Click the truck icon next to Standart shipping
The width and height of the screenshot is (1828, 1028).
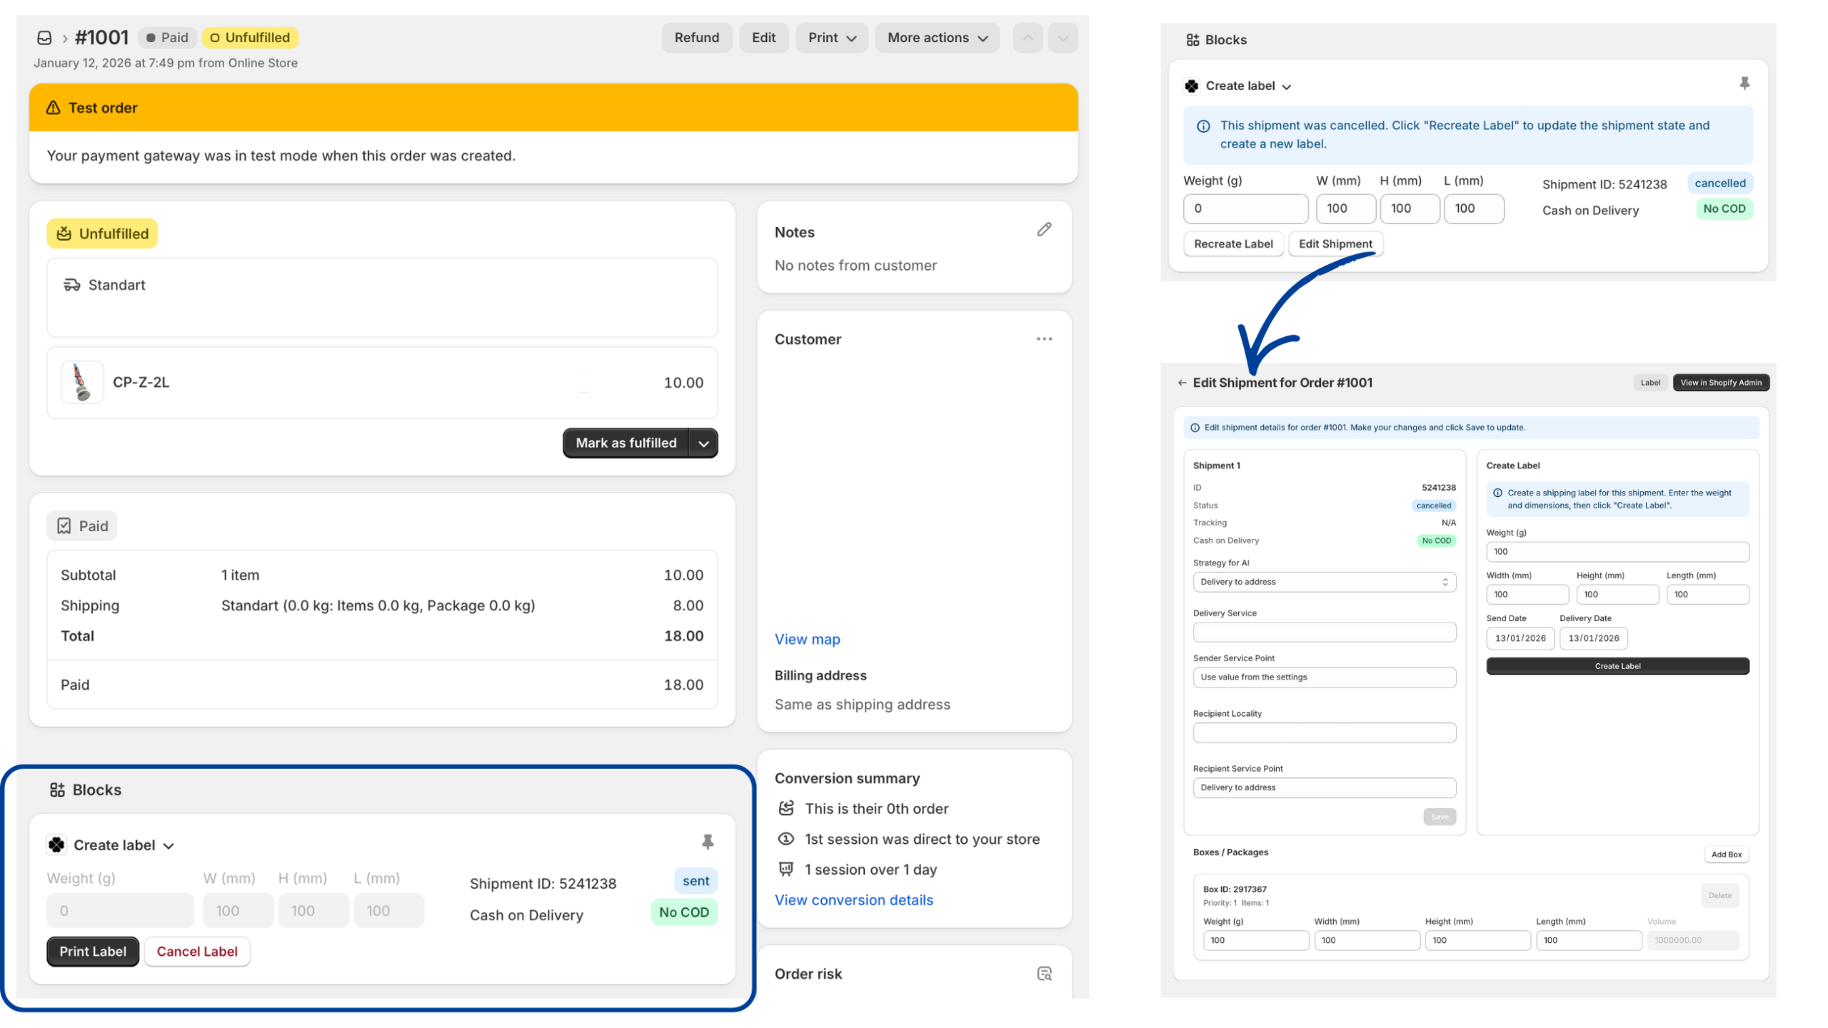click(x=70, y=284)
